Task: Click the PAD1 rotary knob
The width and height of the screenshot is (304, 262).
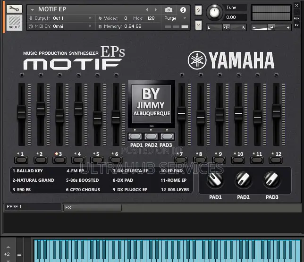Action: 215,179
